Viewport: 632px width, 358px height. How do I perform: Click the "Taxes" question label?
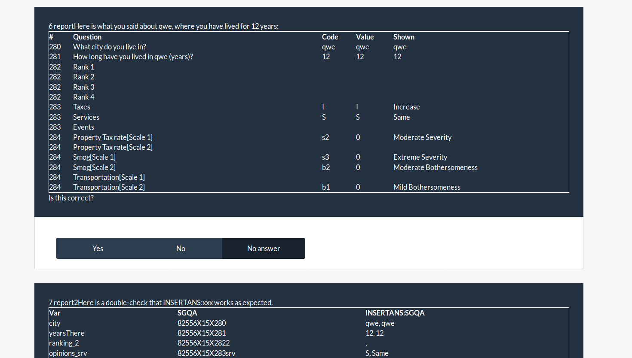pyautogui.click(x=82, y=107)
